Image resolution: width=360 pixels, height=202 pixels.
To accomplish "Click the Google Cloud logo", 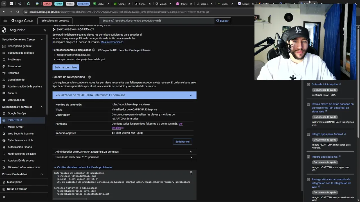I will tap(22, 21).
